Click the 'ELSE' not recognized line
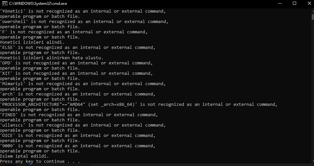The image size is (314, 166). (77, 48)
